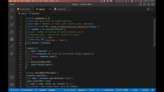Click the random-data-api URL link on line 8
The height and width of the screenshot is (92, 164).
tap(73, 27)
